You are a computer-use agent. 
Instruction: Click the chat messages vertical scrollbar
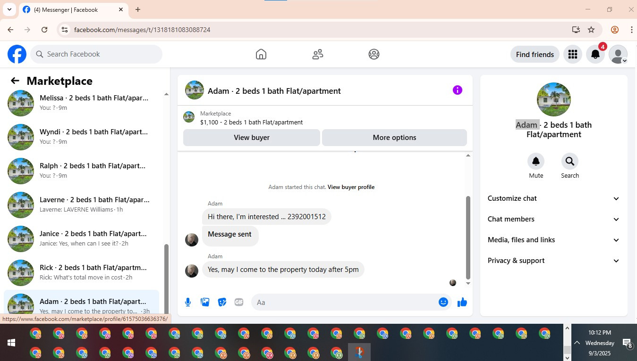(x=468, y=238)
